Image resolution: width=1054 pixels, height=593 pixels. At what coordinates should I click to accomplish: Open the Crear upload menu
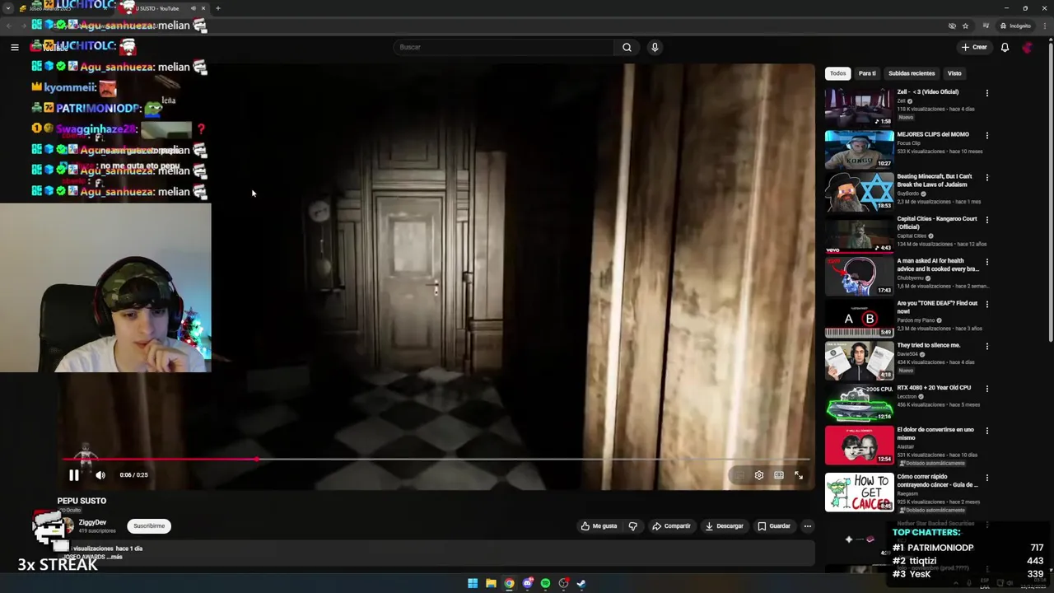coord(974,47)
